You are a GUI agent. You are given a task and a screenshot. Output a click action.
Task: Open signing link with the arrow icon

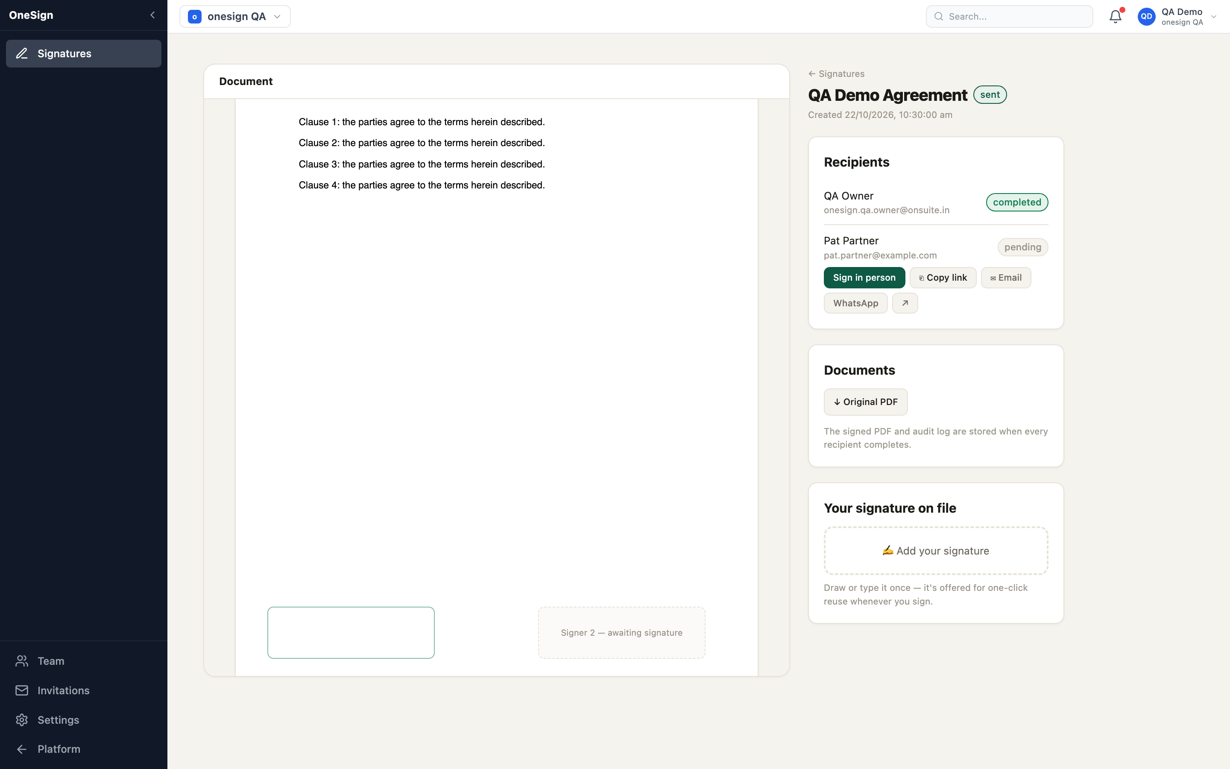905,303
